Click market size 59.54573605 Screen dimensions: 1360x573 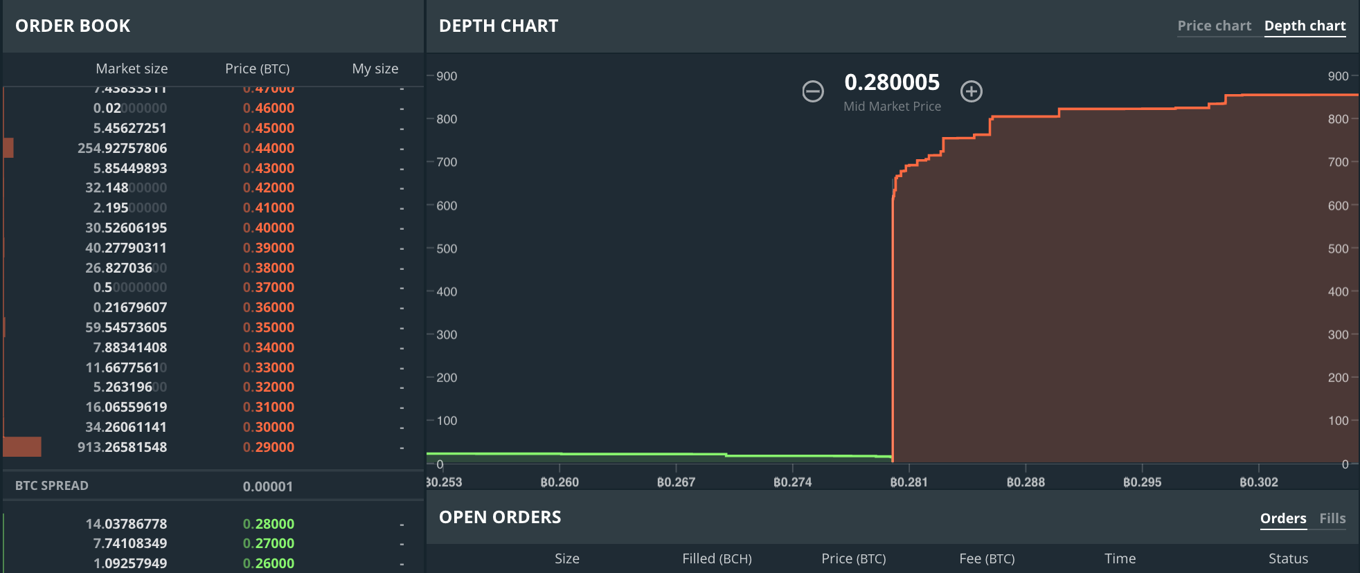coord(126,327)
